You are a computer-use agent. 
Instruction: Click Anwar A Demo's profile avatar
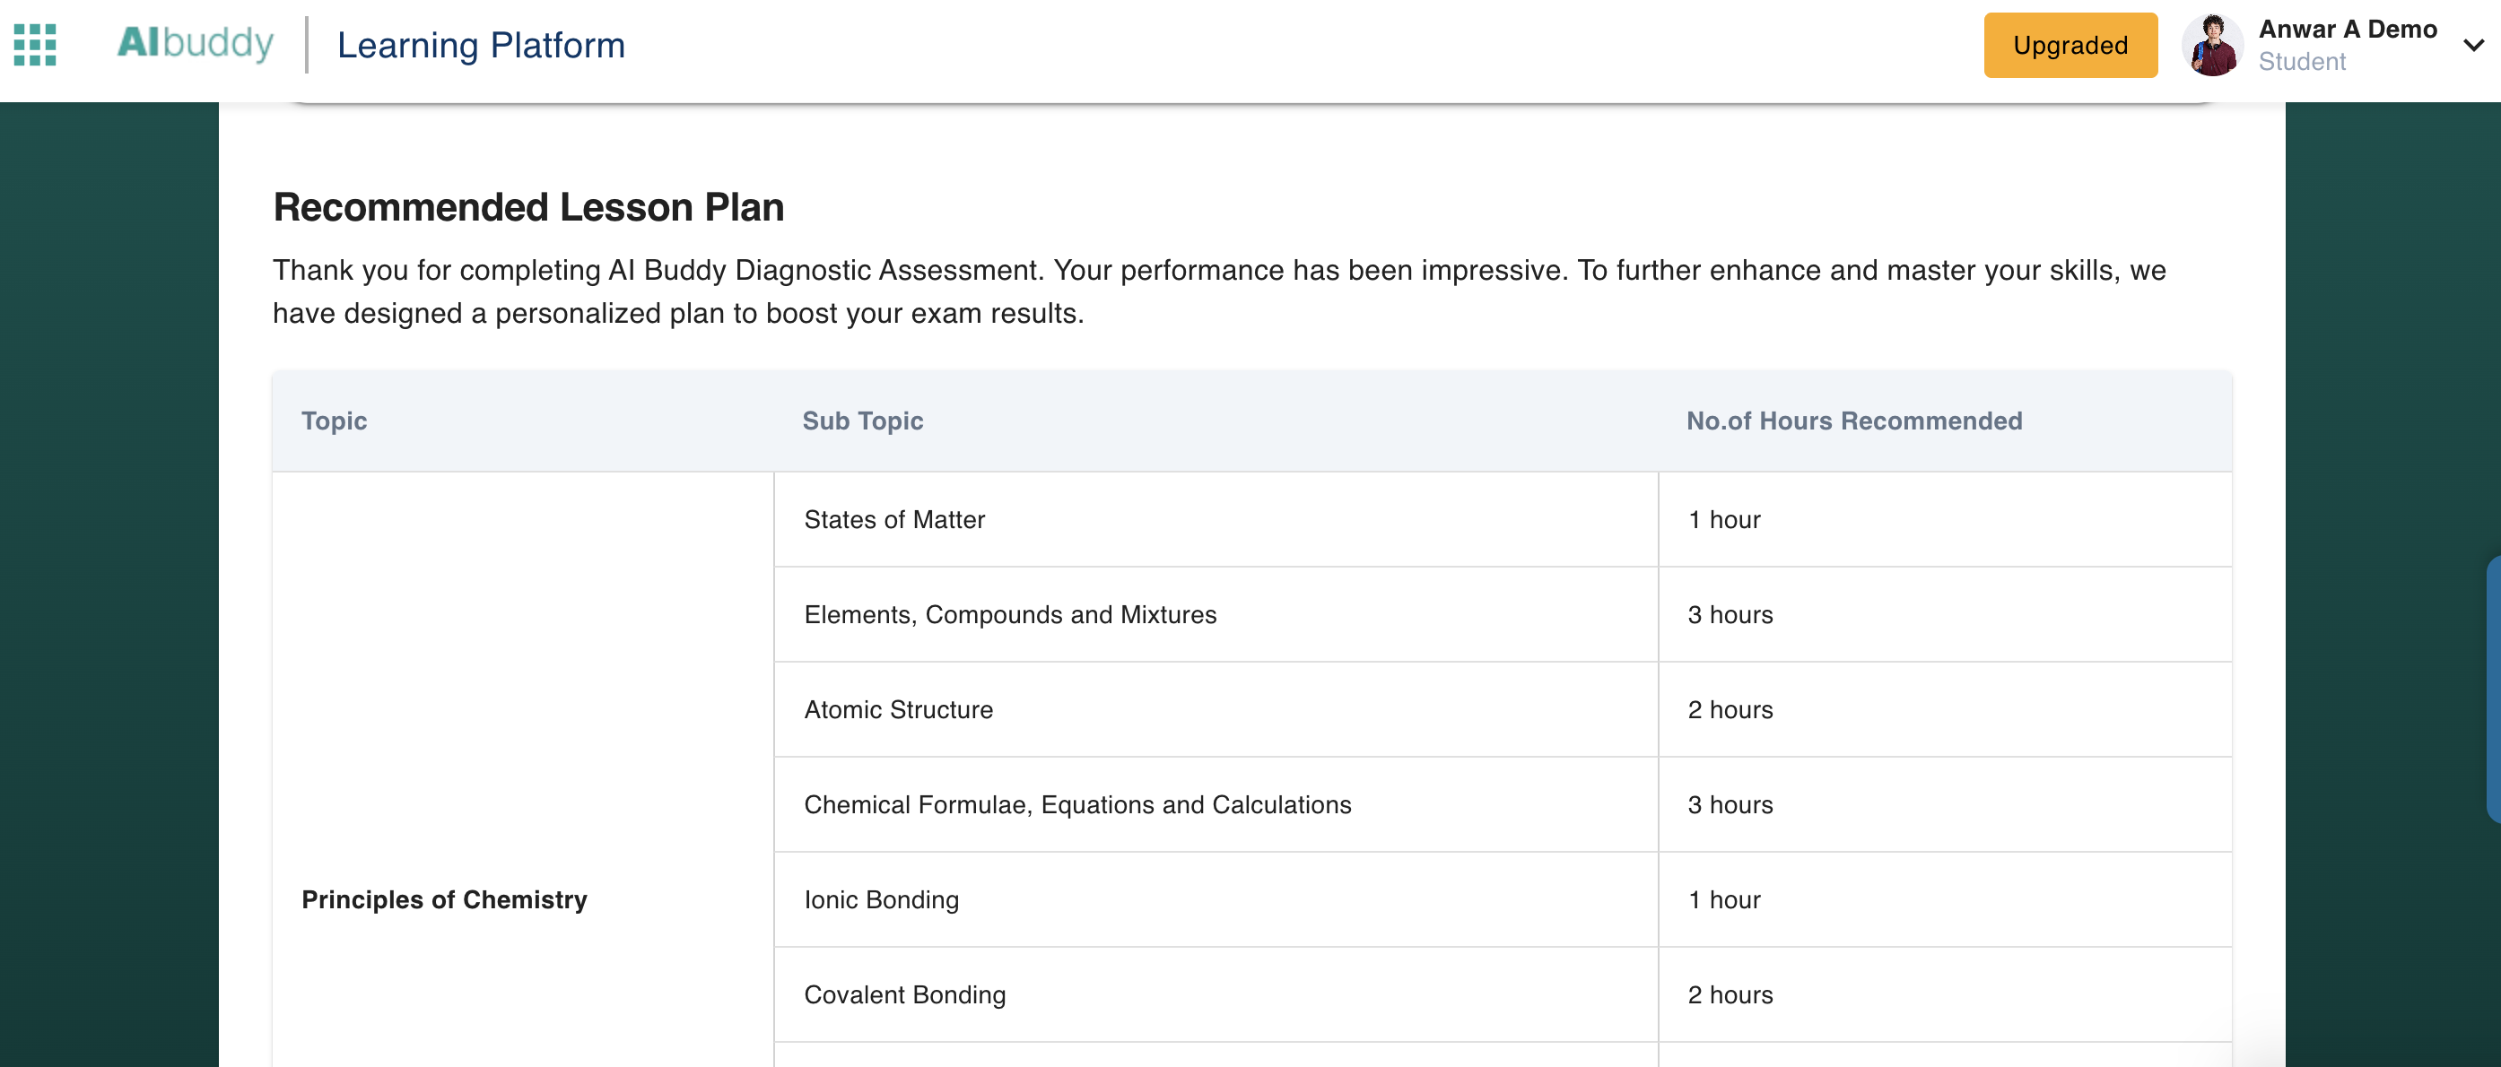point(2215,45)
